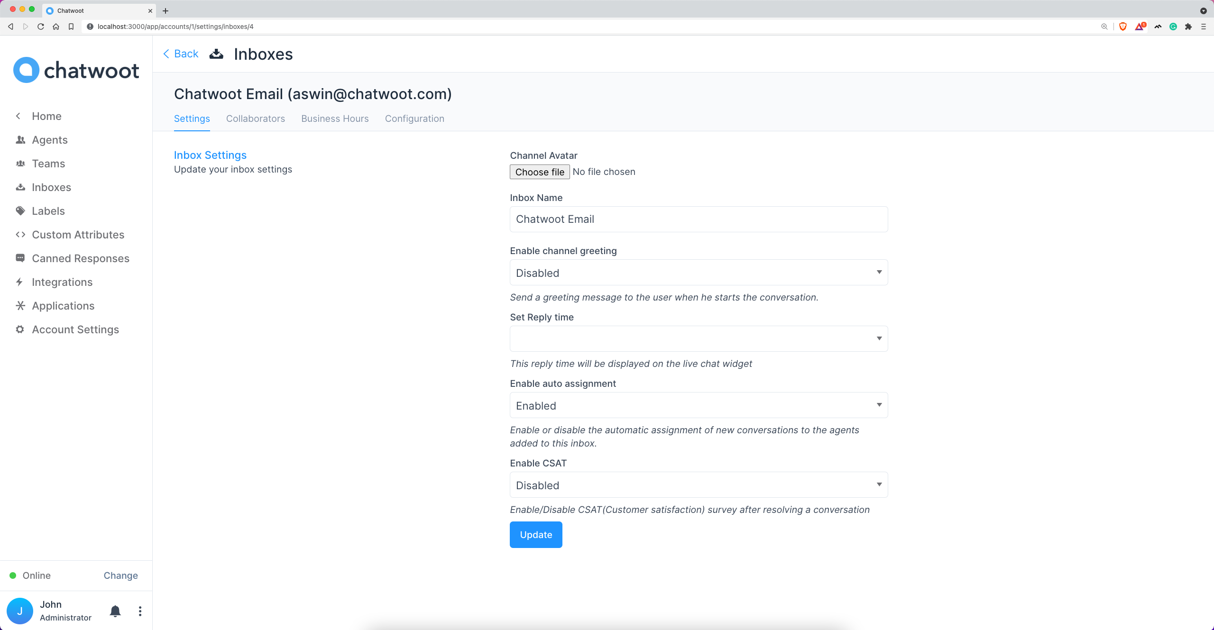Open the browser hamburger menu
This screenshot has height=630, width=1214.
point(1204,27)
